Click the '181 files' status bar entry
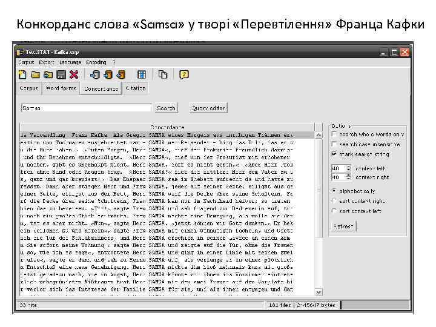436x327 pixels. click(x=280, y=305)
